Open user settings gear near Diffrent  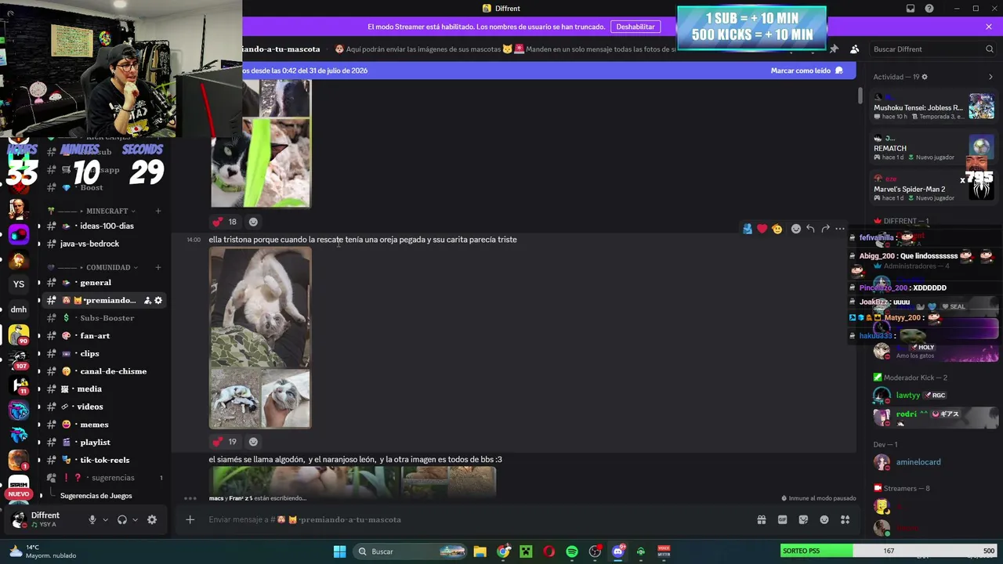152,519
